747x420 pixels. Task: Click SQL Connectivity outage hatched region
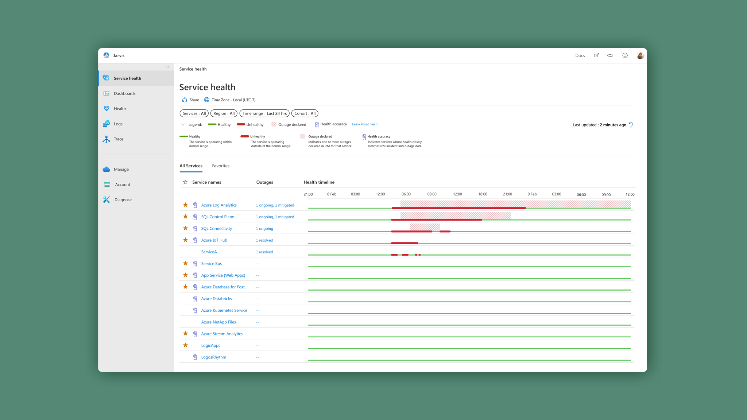coord(425,227)
